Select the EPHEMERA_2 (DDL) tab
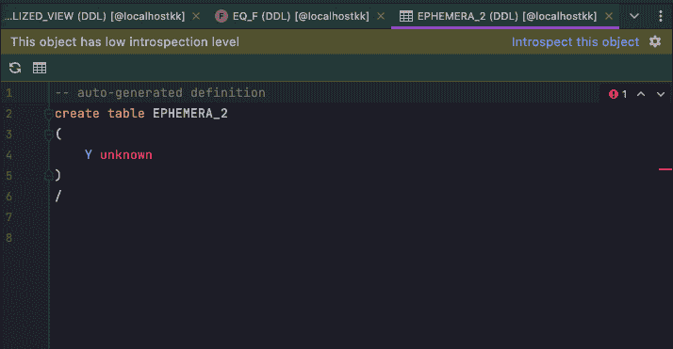This screenshot has height=349, width=673. (506, 16)
